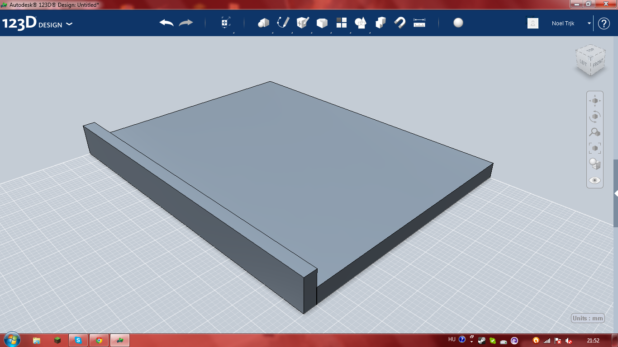Open the Steam tray icon

482,340
